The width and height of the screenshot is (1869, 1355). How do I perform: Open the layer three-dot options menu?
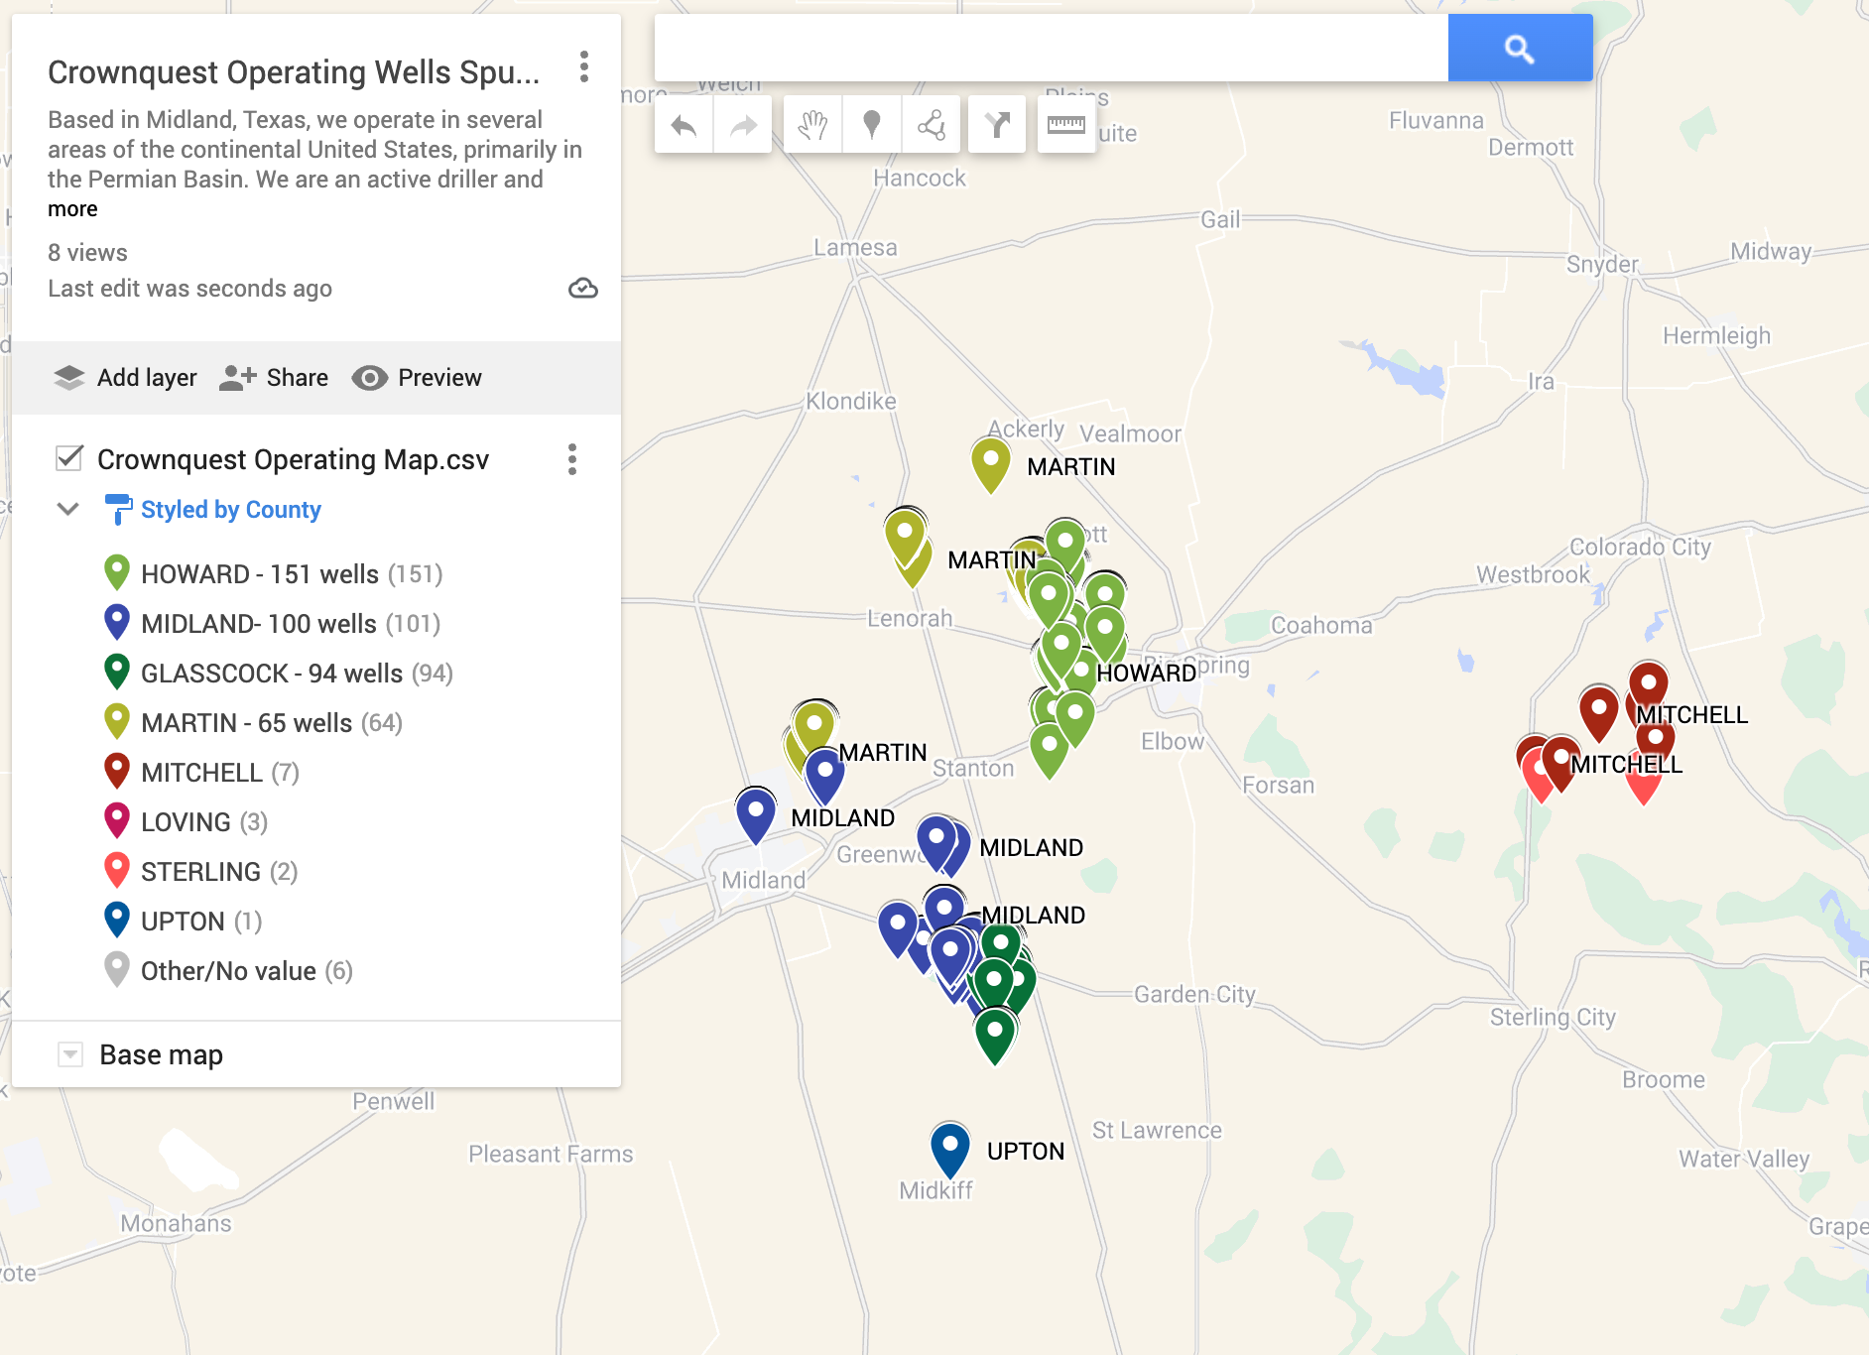point(572,459)
